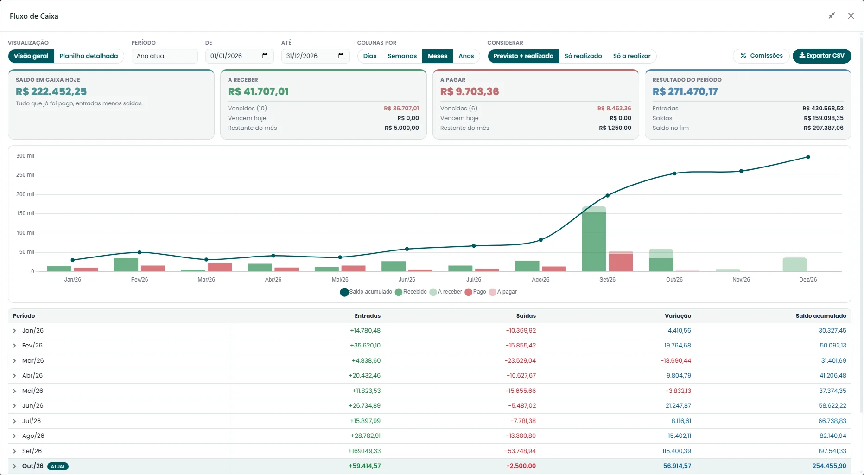864x475 pixels.
Task: Toggle A pagar legend swatch
Action: [x=493, y=292]
